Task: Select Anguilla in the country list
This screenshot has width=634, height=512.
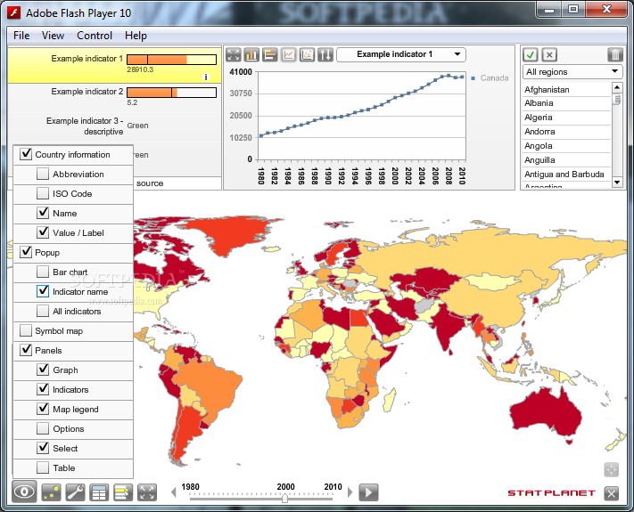Action: click(x=566, y=160)
